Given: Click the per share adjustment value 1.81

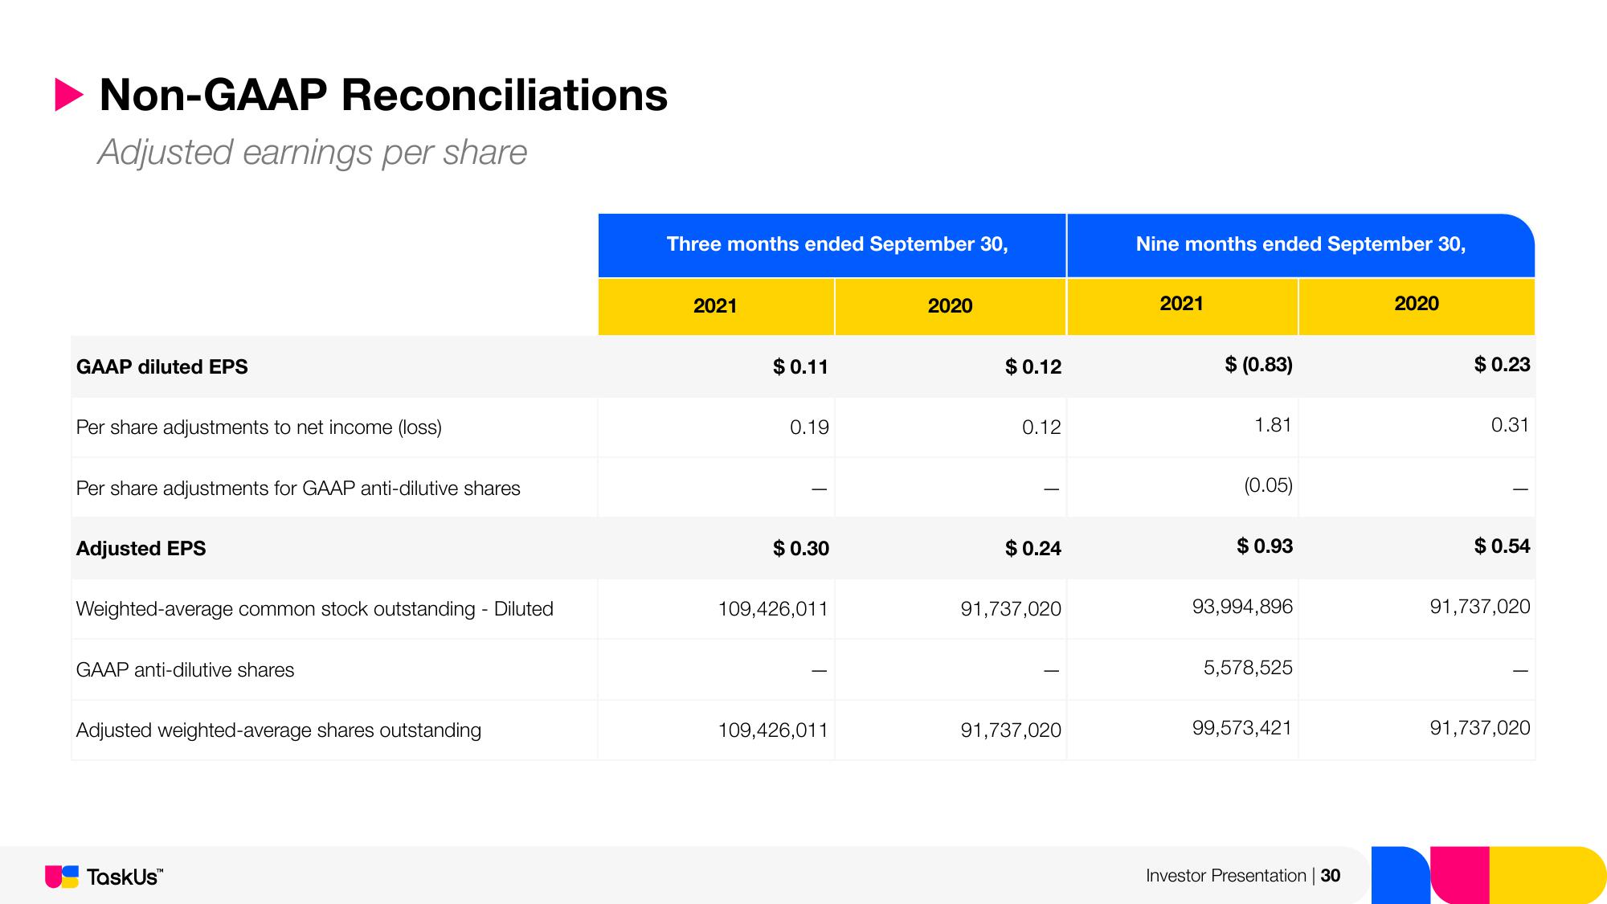Looking at the screenshot, I should (1273, 425).
